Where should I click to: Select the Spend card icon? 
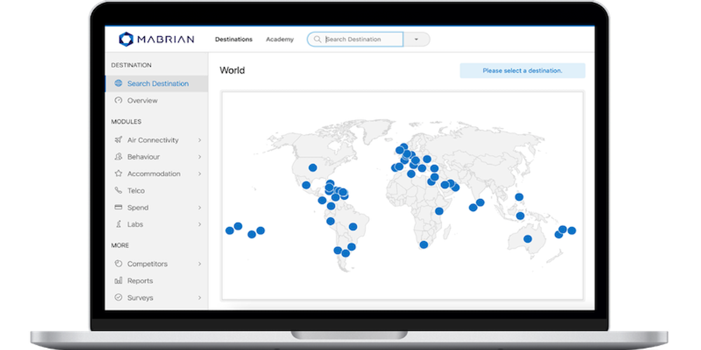tap(119, 207)
